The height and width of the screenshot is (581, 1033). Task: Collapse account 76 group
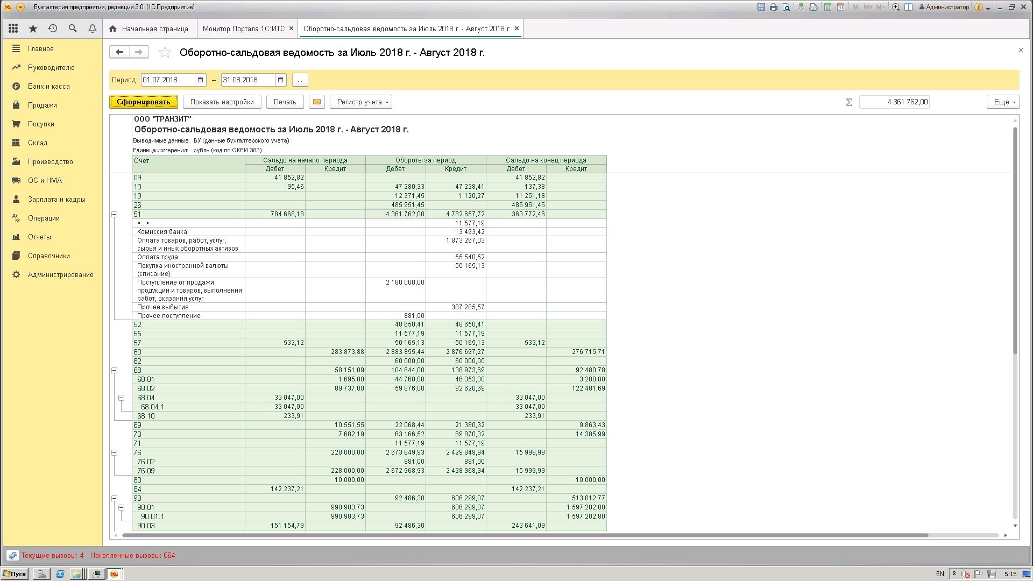click(114, 452)
